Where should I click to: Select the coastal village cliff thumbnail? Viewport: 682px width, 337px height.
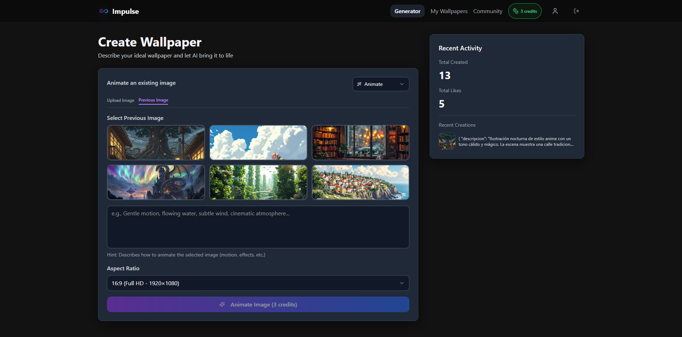click(x=360, y=182)
